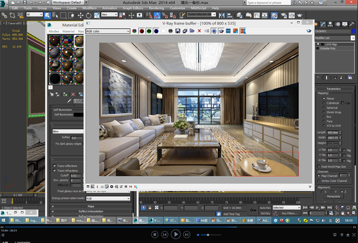Image resolution: width=358 pixels, height=243 pixels.
Task: Click the Manipulate button
Action: pyautogui.click(x=333, y=196)
